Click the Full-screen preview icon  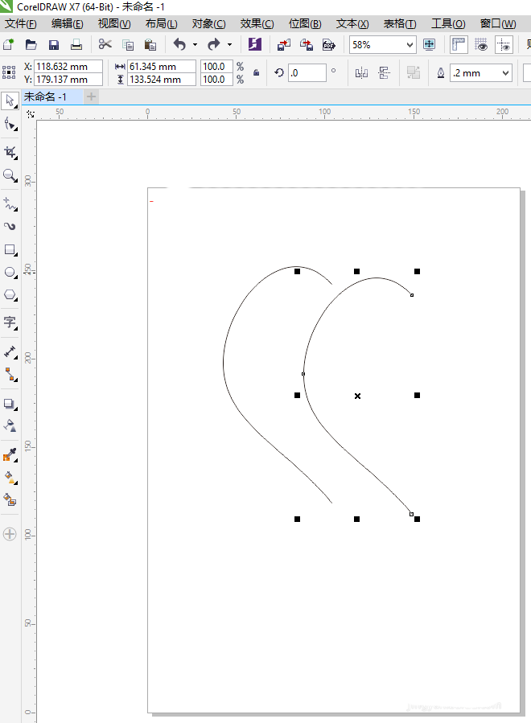pos(429,45)
